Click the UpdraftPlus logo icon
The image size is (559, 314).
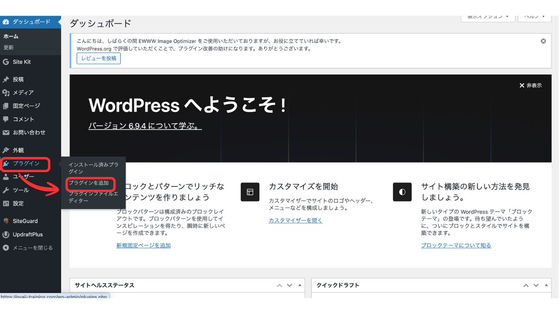6,235
